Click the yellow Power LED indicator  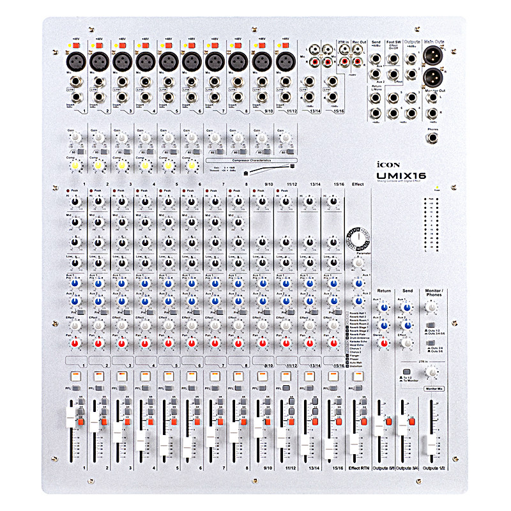[x=437, y=188]
